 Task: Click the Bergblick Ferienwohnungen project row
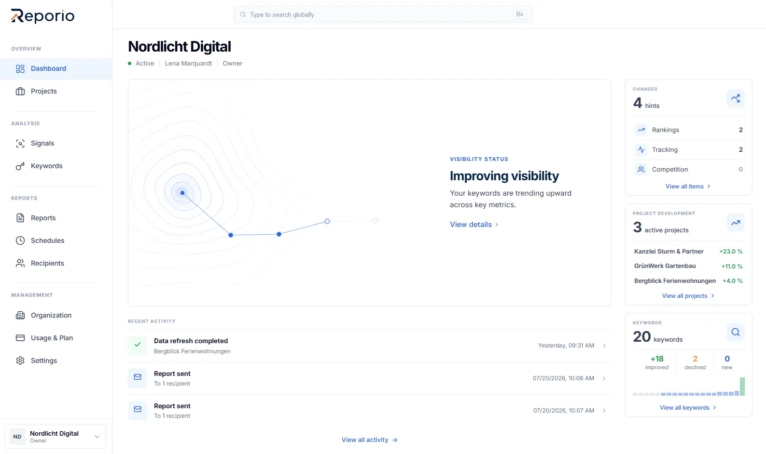click(689, 281)
